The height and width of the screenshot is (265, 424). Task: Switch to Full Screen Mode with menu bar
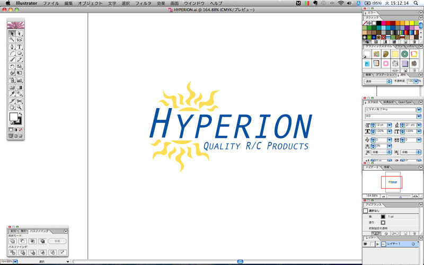[16, 136]
